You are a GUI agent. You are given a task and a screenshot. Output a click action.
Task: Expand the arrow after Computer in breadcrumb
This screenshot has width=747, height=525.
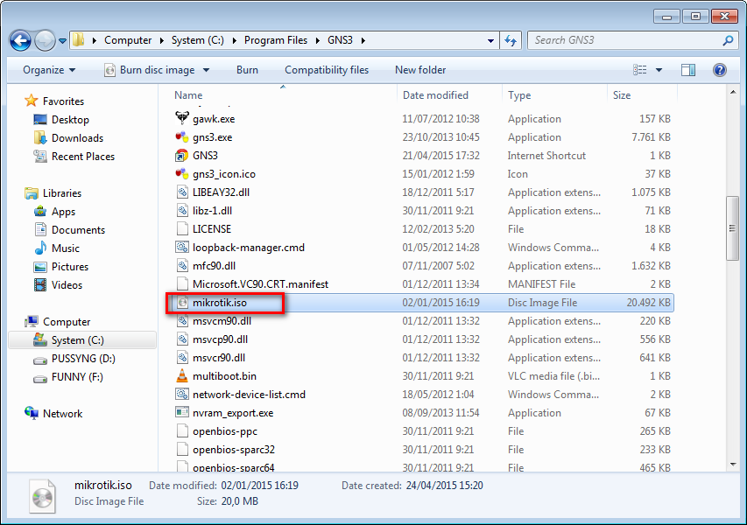161,40
